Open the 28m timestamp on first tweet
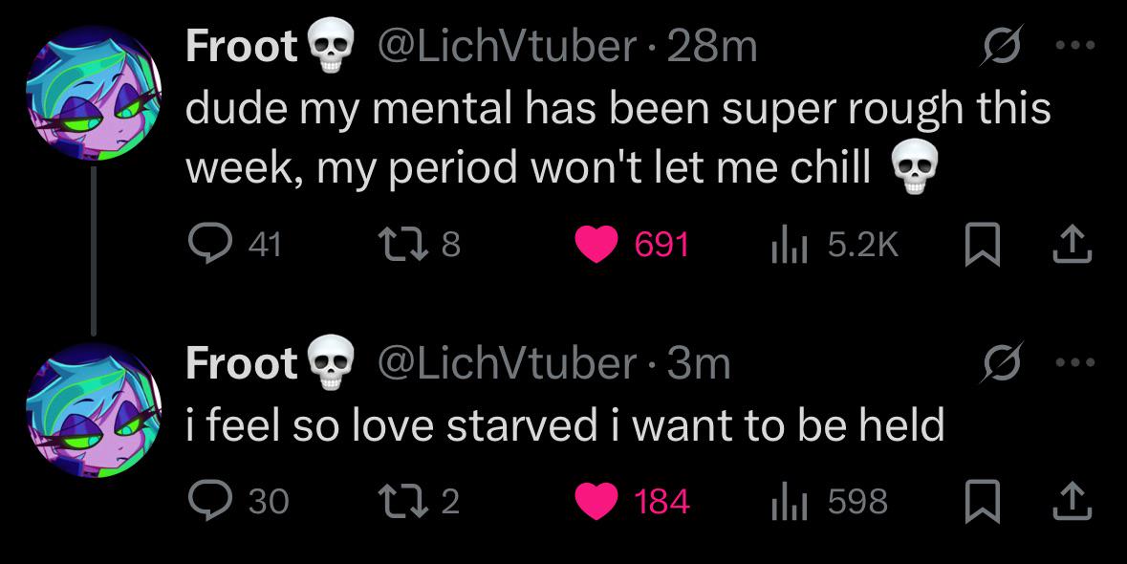 point(712,46)
